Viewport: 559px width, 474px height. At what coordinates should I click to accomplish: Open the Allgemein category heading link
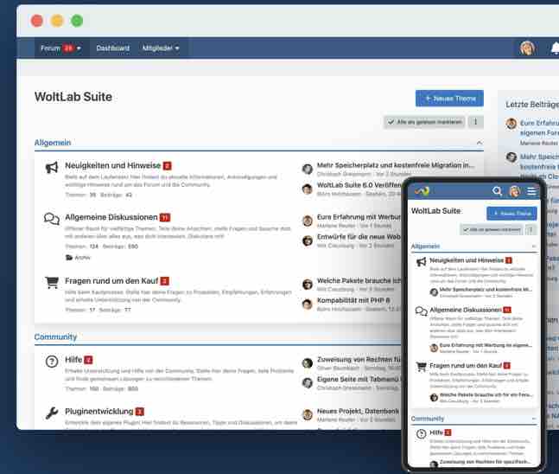(53, 143)
